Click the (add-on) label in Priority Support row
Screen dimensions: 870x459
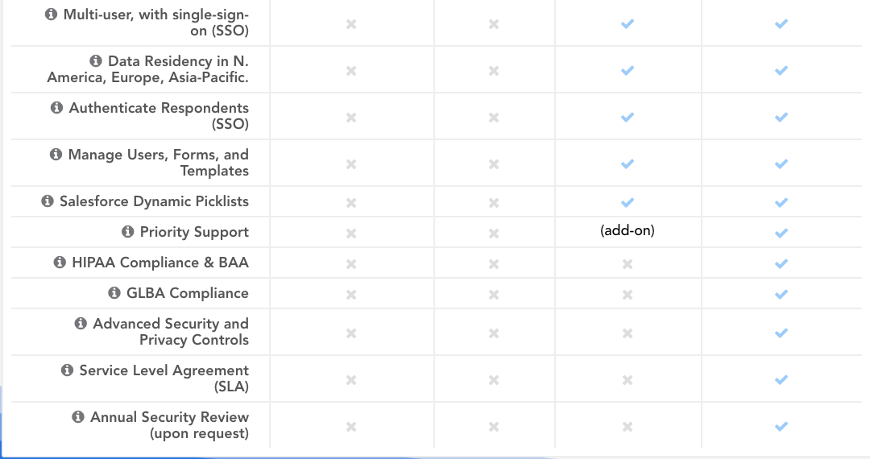[628, 231]
